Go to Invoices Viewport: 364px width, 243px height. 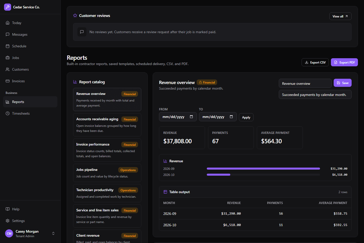30,81
